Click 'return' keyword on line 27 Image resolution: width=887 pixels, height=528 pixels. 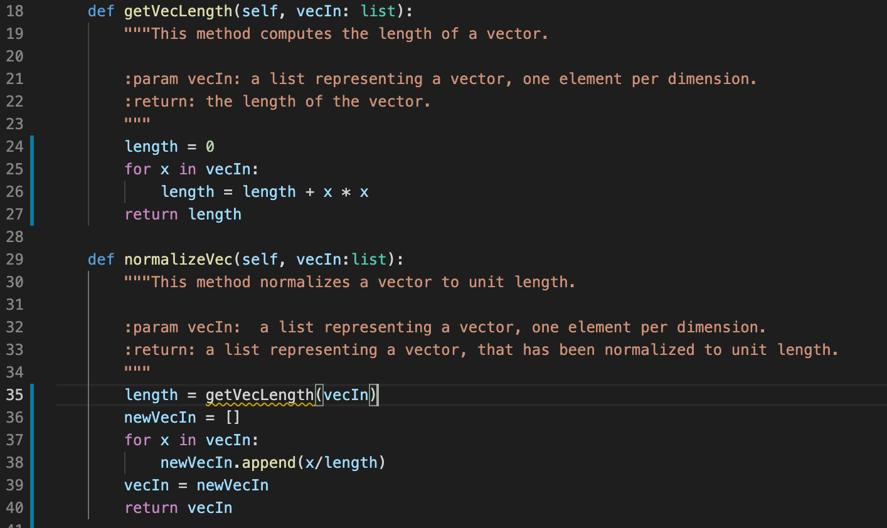(151, 214)
